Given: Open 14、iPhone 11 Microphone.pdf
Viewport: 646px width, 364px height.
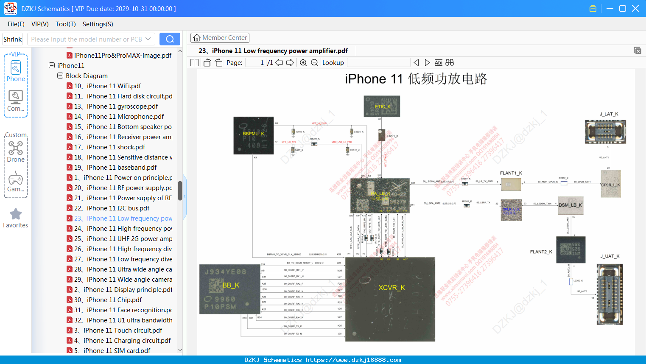Looking at the screenshot, I should (119, 116).
